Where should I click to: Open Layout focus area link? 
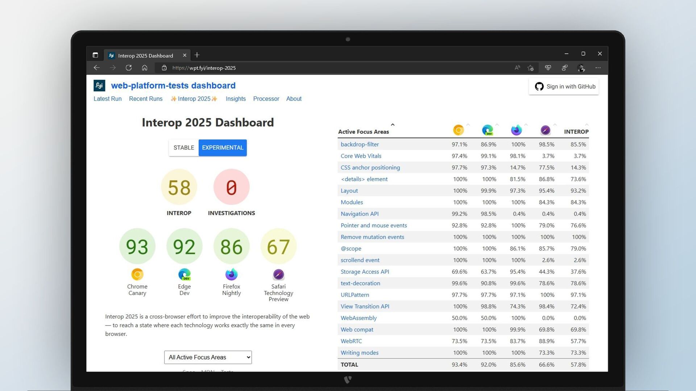349,191
